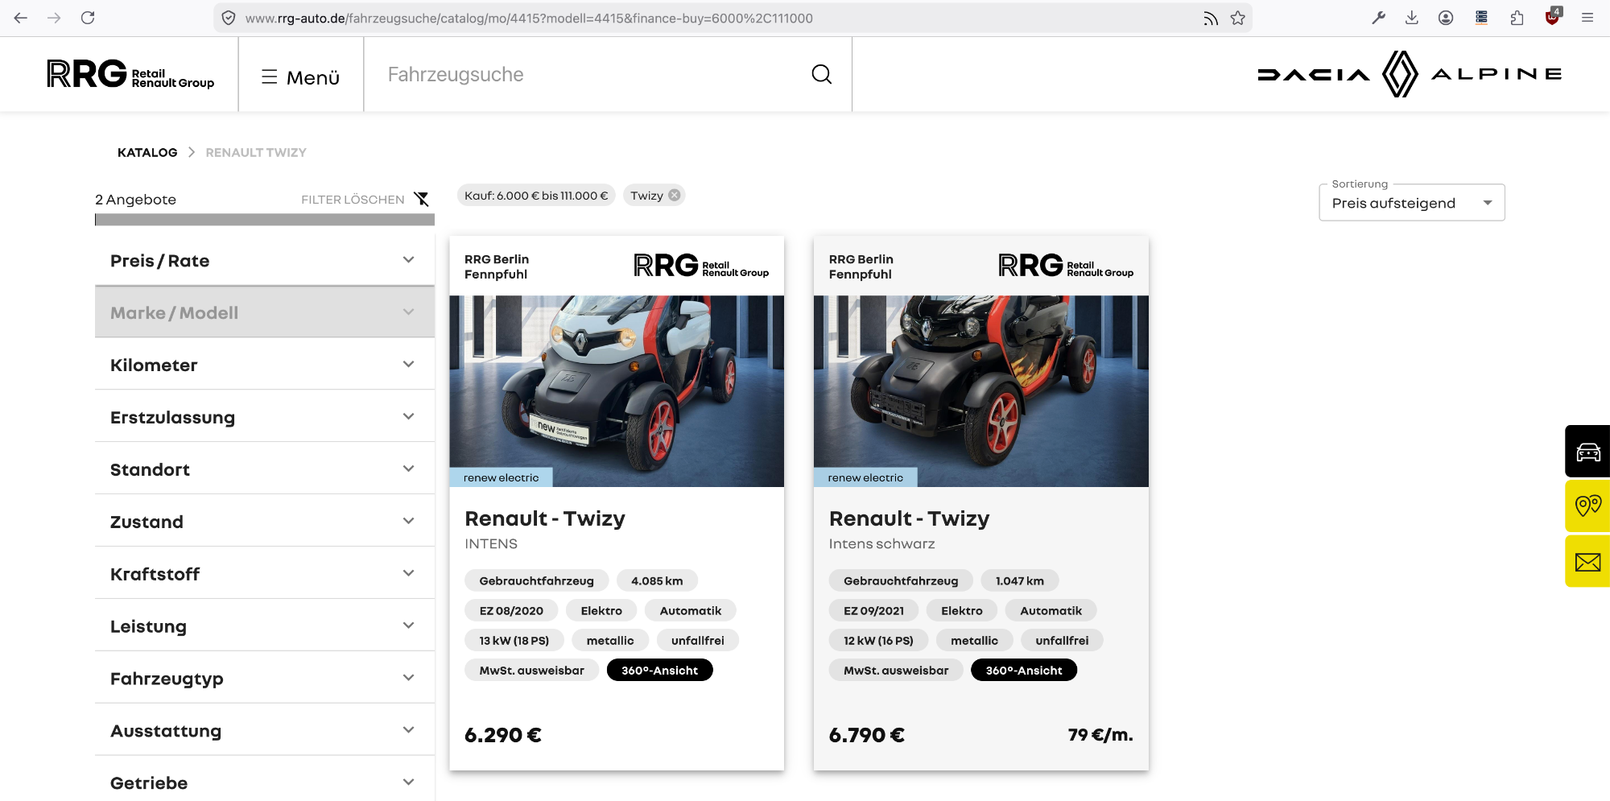Reload the current page

pyautogui.click(x=88, y=18)
